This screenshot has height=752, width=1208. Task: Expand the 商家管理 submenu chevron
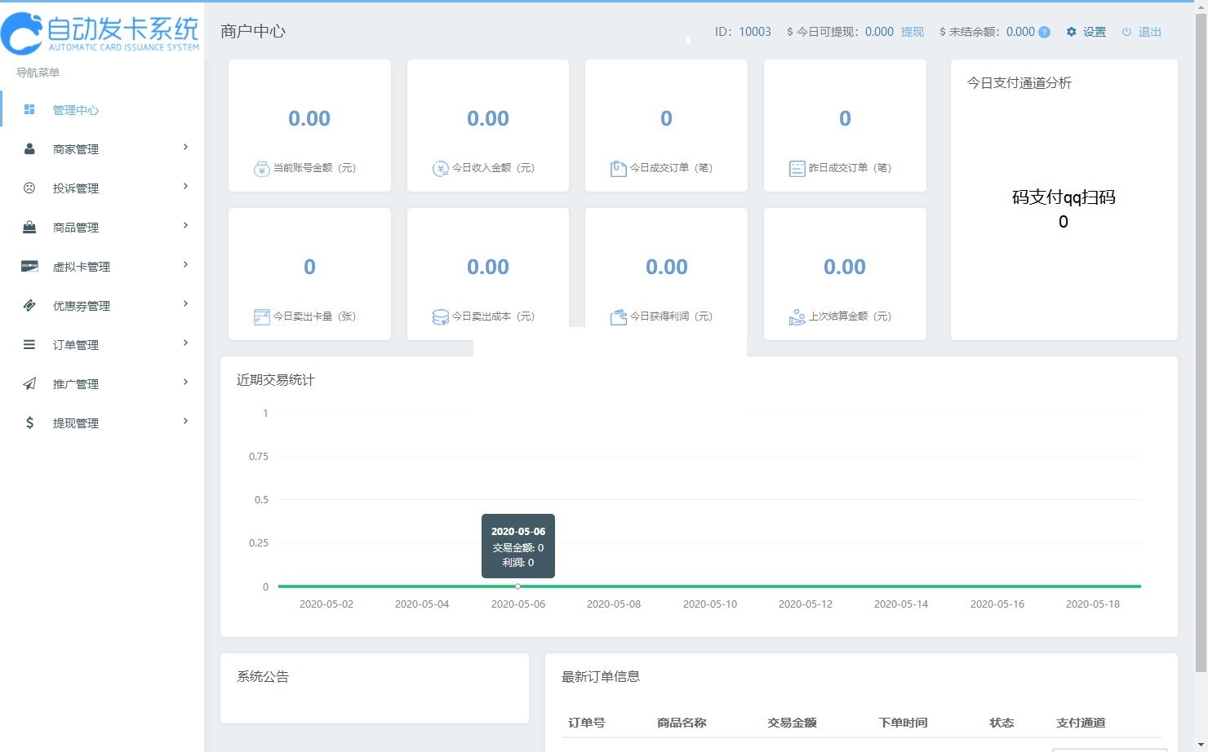click(185, 148)
